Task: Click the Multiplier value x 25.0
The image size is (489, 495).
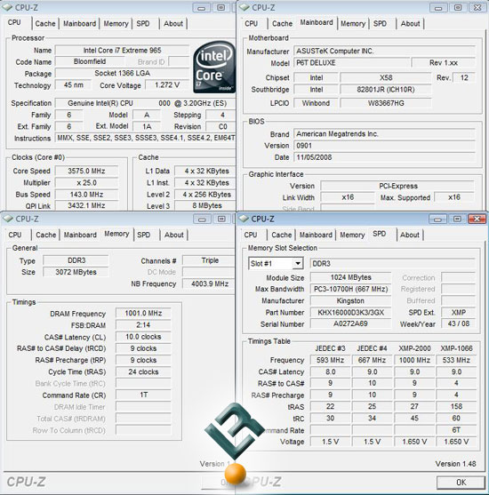Action: (86, 182)
